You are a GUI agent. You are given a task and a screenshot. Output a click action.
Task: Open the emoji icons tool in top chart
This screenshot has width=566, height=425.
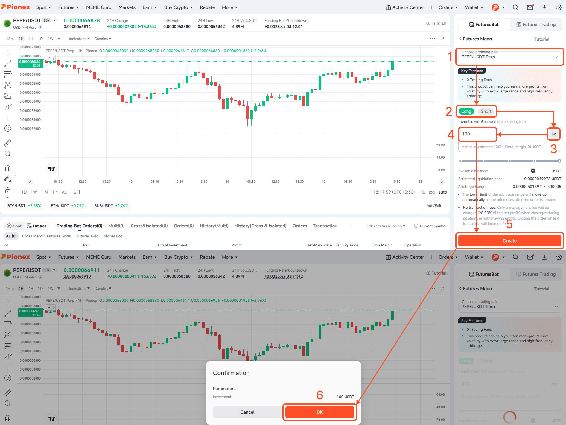pyautogui.click(x=8, y=128)
